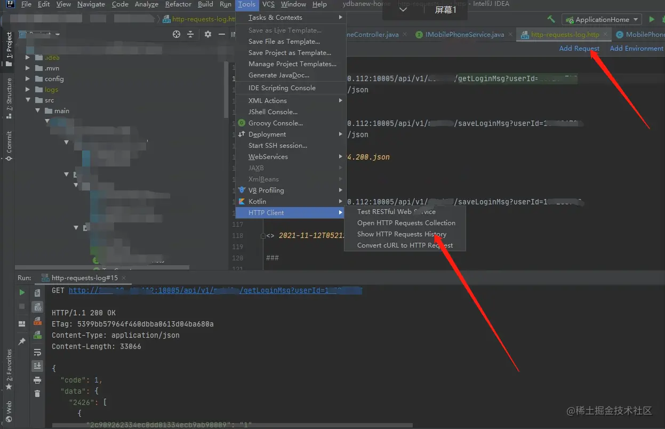Choose Manage Project Templates
665x429 pixels.
pos(291,63)
